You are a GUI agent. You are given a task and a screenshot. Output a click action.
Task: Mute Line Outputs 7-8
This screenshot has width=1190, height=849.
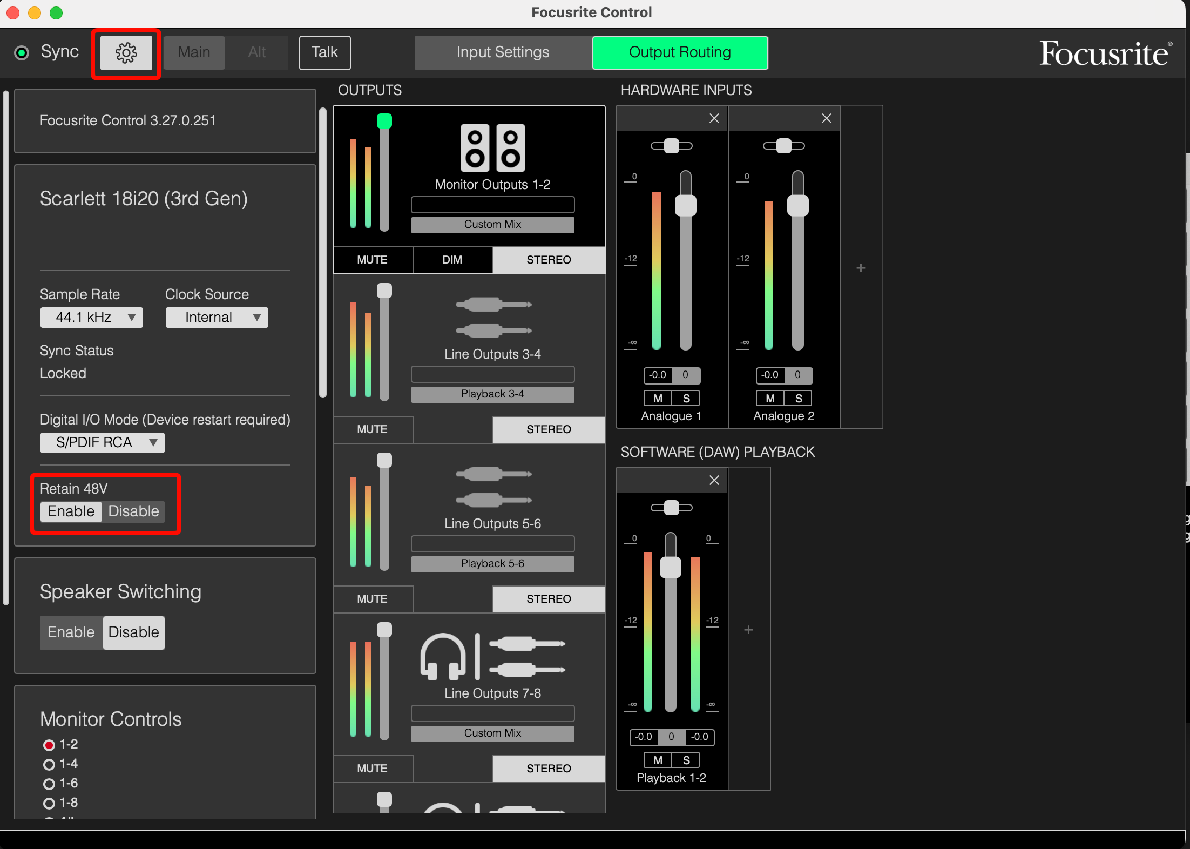click(x=373, y=769)
